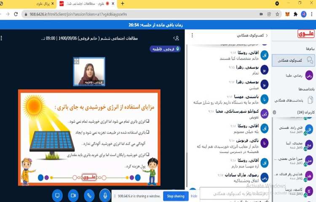
Task: Click باشتنی، مهسا chat message about battery
Action: click(226, 102)
